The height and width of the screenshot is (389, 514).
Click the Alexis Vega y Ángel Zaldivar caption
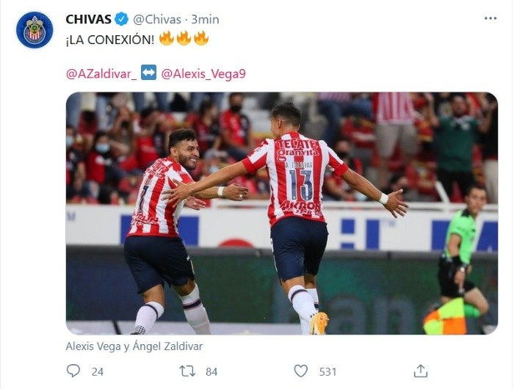(x=134, y=346)
